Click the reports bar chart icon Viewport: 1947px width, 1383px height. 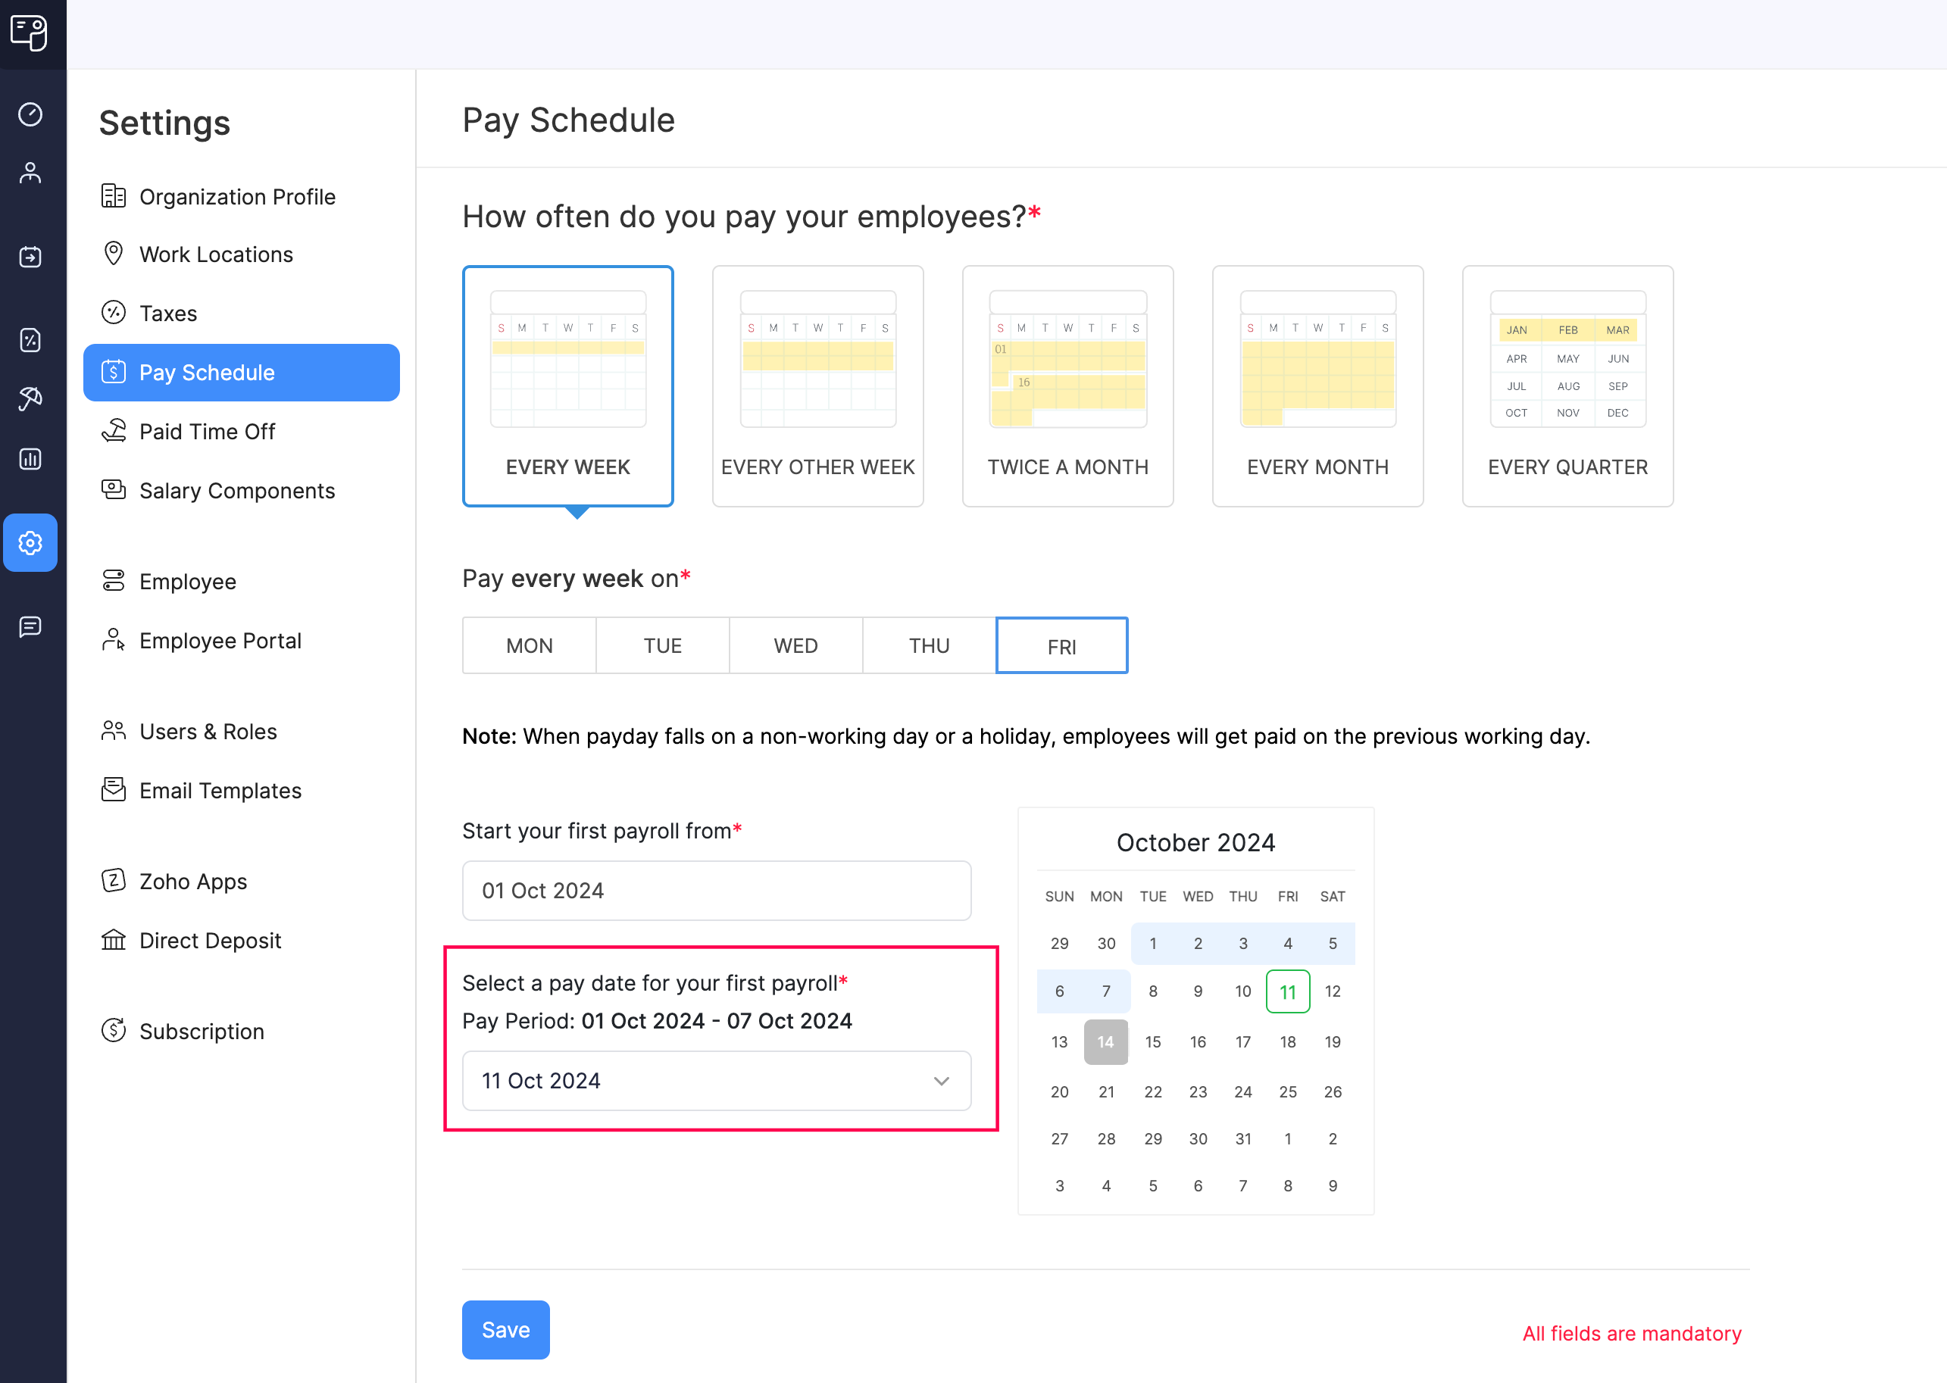pos(30,459)
